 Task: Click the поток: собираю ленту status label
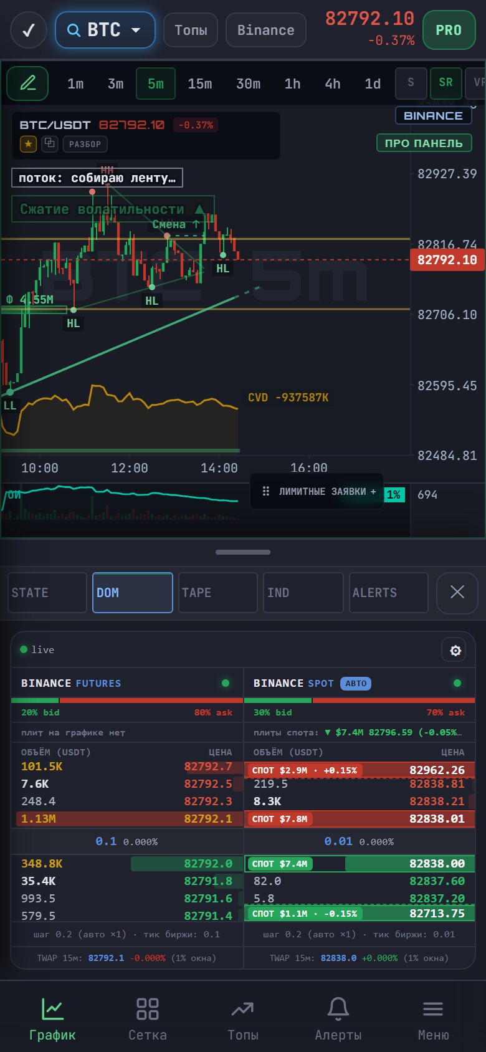pos(97,178)
